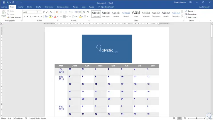The height and width of the screenshot is (120, 213).
Task: Open the Arial font name dropdown
Action: [29, 12]
